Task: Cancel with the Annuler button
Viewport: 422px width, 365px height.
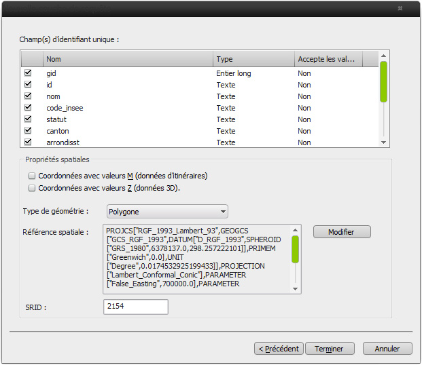Action: 387,349
